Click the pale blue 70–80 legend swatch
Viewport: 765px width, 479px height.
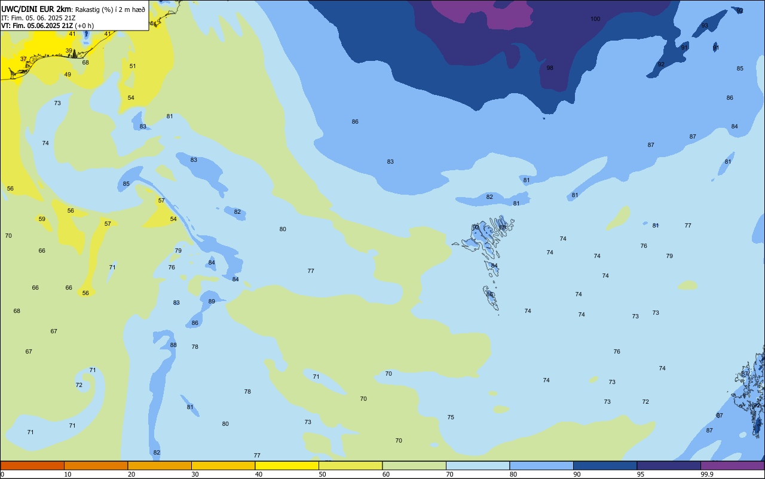[478, 465]
